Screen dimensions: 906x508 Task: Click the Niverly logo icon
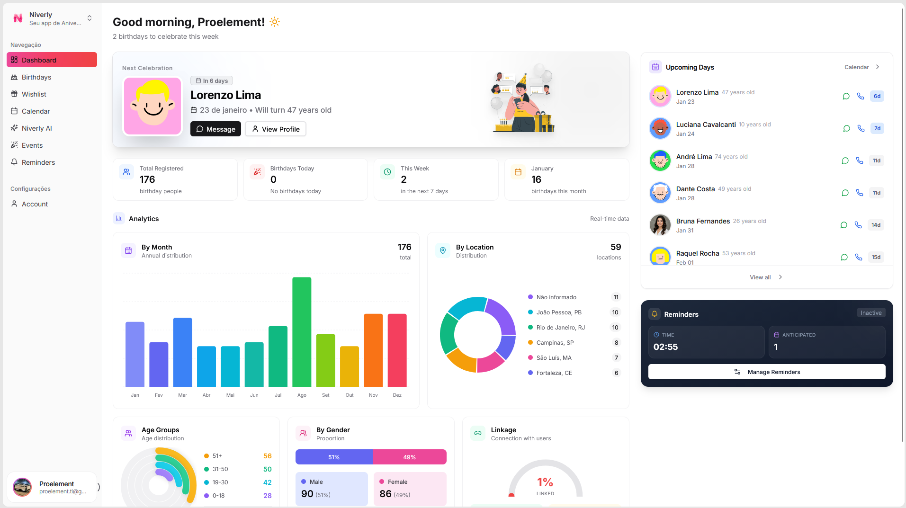[x=18, y=18]
